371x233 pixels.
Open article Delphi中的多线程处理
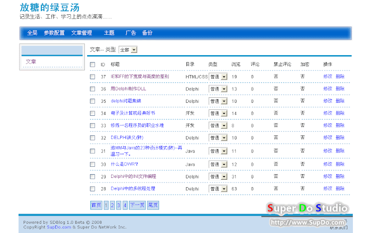click(133, 189)
